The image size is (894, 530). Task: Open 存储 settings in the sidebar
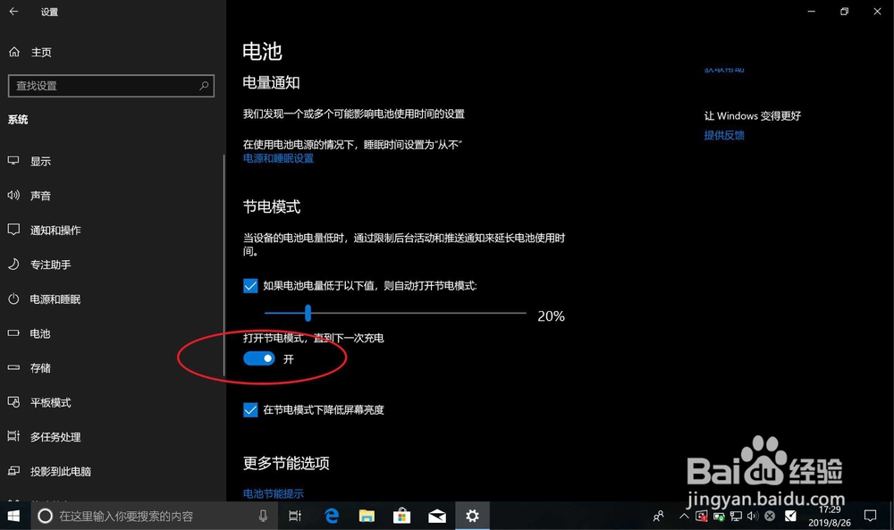41,367
